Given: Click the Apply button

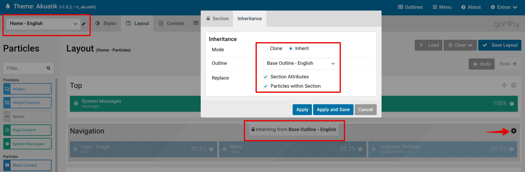Looking at the screenshot, I should [302, 110].
